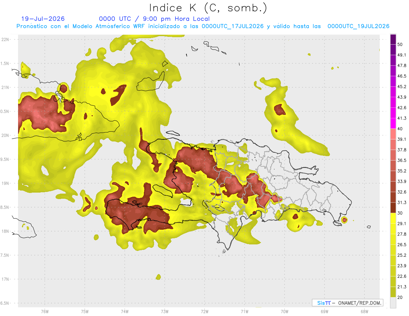Viewport: 409px width, 316px height.
Task: Click the "21.3" color scale value
Action: [402, 287]
